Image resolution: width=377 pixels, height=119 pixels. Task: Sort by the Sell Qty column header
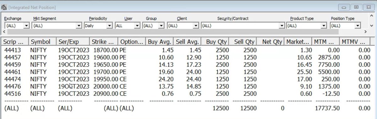point(243,41)
